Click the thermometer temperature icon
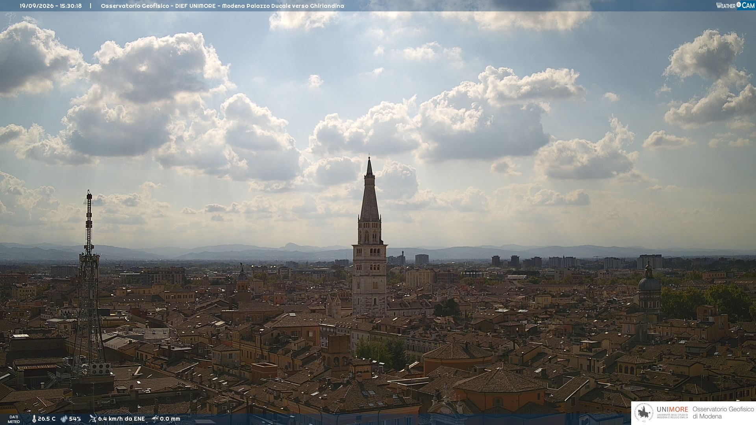The width and height of the screenshot is (756, 425). pos(34,419)
